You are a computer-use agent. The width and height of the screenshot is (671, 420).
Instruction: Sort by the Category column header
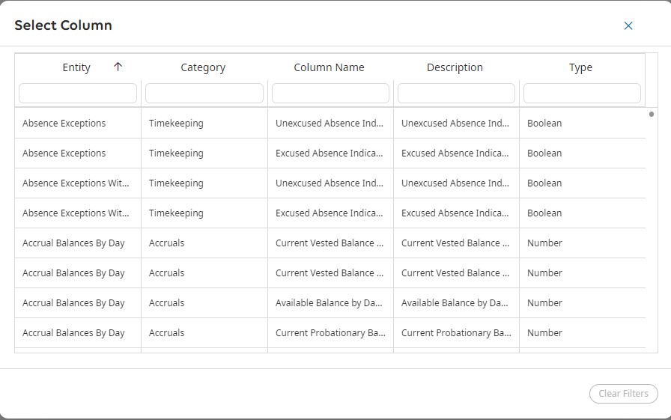[203, 67]
